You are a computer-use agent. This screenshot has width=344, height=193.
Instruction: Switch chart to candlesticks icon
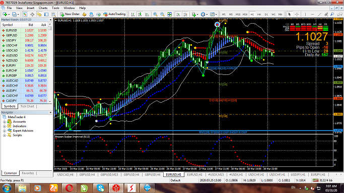(x=140, y=14)
